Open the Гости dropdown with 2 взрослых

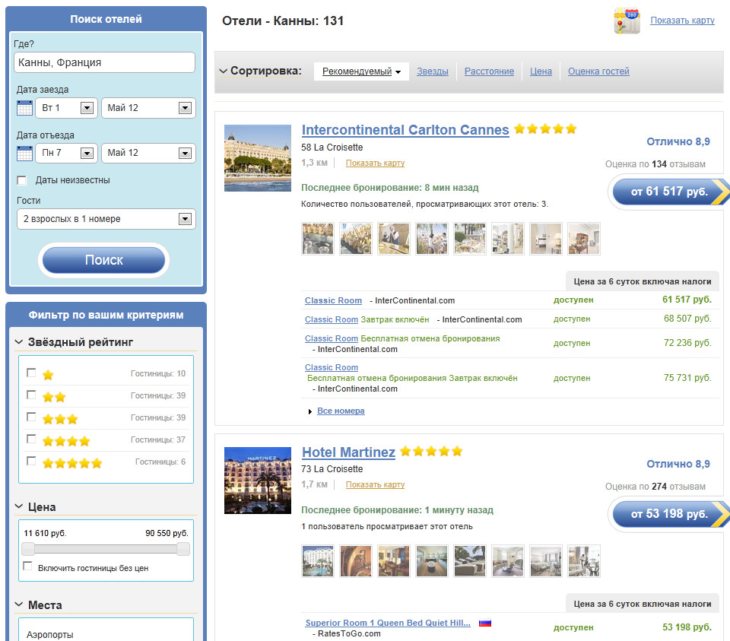pyautogui.click(x=106, y=219)
